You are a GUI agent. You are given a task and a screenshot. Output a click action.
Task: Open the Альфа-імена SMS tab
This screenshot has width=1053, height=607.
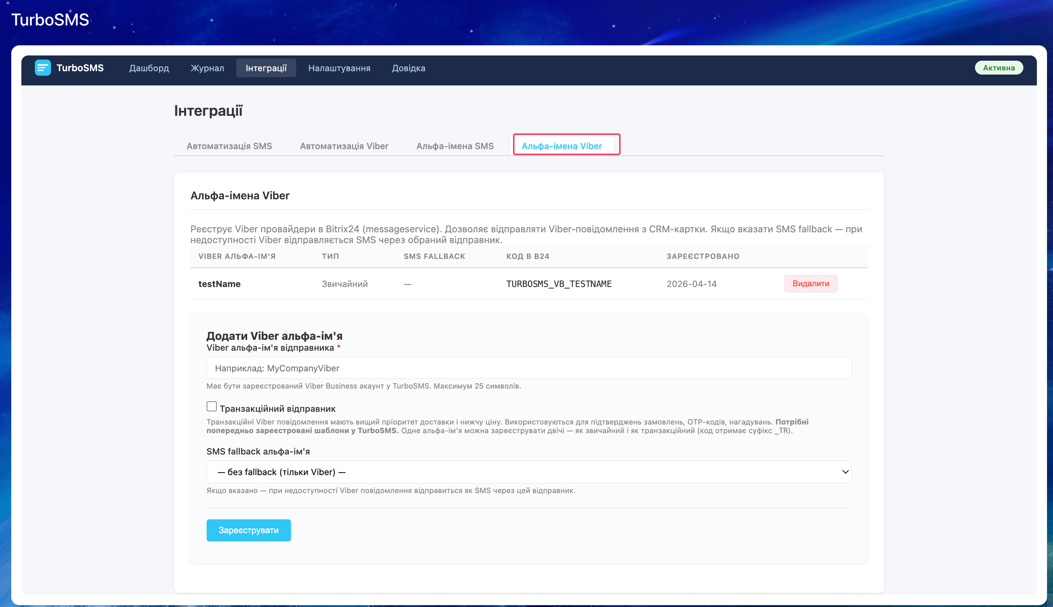(455, 146)
